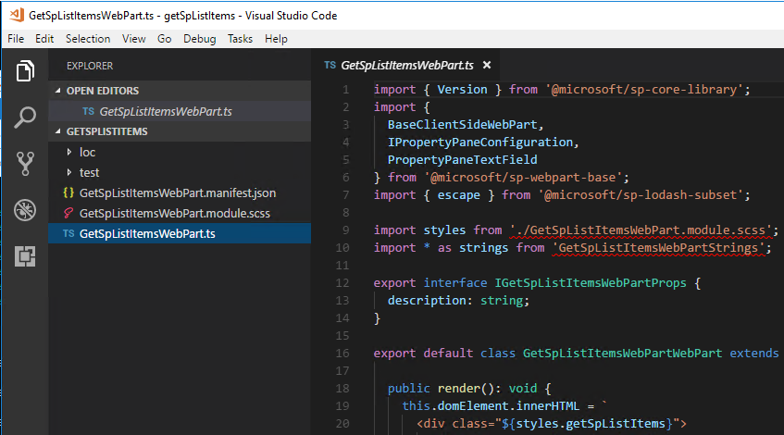Close the GetSpListItemsWebPart.ts editor tab
Screen dimensions: 784x435
[487, 65]
